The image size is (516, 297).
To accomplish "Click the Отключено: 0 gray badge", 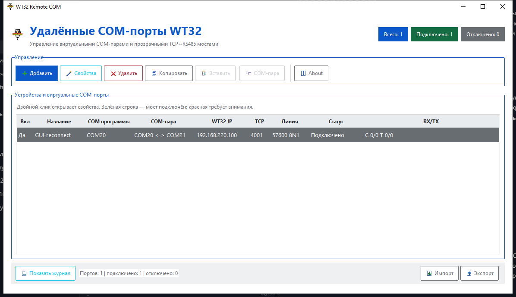I will click(x=483, y=34).
